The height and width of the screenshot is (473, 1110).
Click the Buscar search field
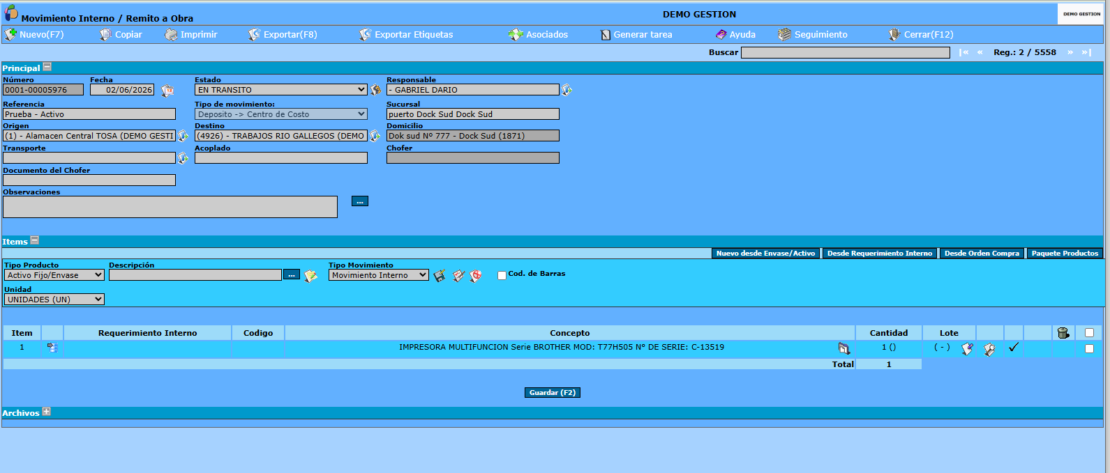point(846,52)
